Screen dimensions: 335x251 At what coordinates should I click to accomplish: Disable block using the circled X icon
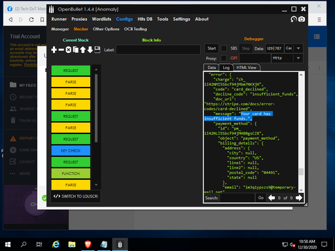[69, 50]
